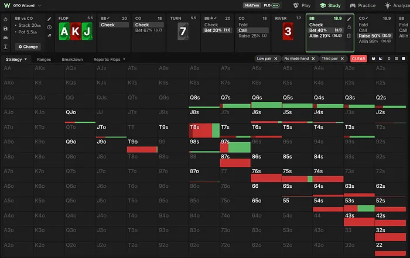The height and width of the screenshot is (258, 410).
Task: Remove the Low pair filter chip
Action: point(276,59)
